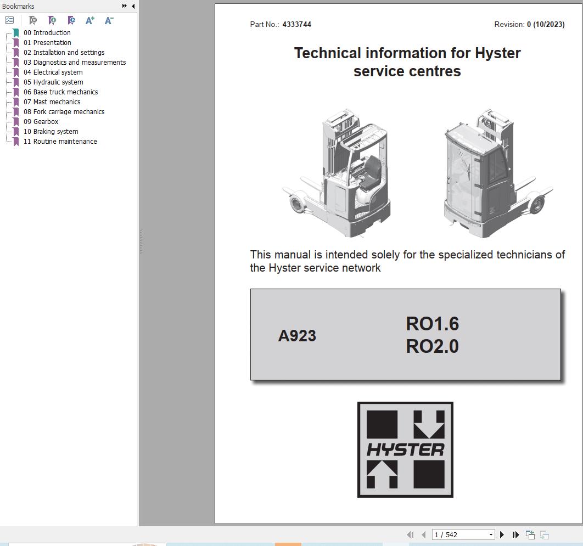This screenshot has height=546, width=583.
Task: Navigate to the next page
Action: point(502,534)
